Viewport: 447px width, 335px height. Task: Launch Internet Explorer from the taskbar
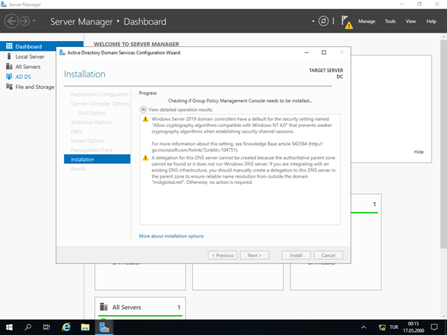tap(66, 327)
